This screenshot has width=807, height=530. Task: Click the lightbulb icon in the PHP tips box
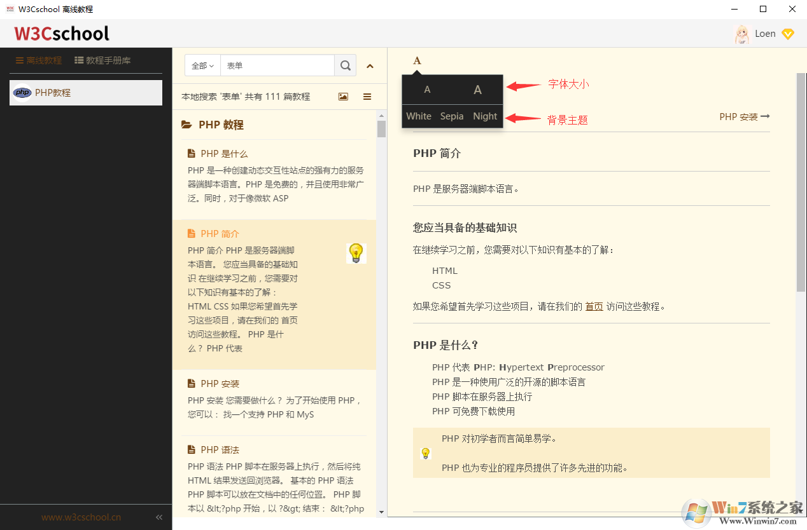[425, 453]
